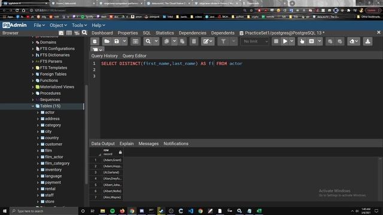Open the Explain options dropdown arrow

[320, 41]
